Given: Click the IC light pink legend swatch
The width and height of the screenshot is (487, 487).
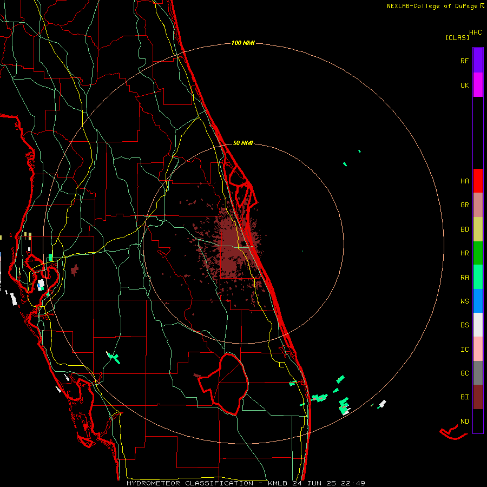Looking at the screenshot, I should [x=478, y=349].
